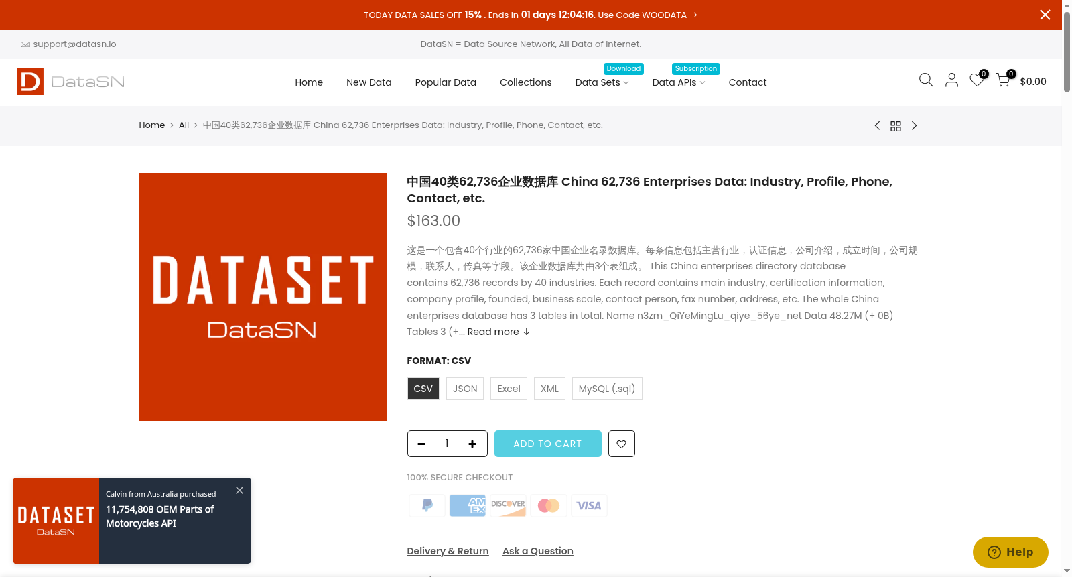Increase quantity with plus button
The width and height of the screenshot is (1072, 577).
(x=472, y=444)
